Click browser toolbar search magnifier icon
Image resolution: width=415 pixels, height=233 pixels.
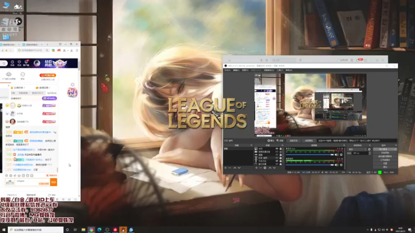coord(47,50)
